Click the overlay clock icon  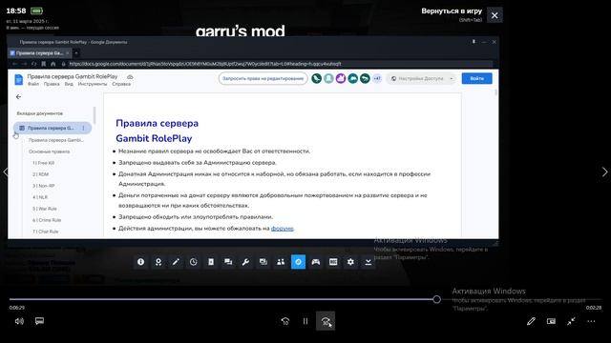[x=193, y=262]
